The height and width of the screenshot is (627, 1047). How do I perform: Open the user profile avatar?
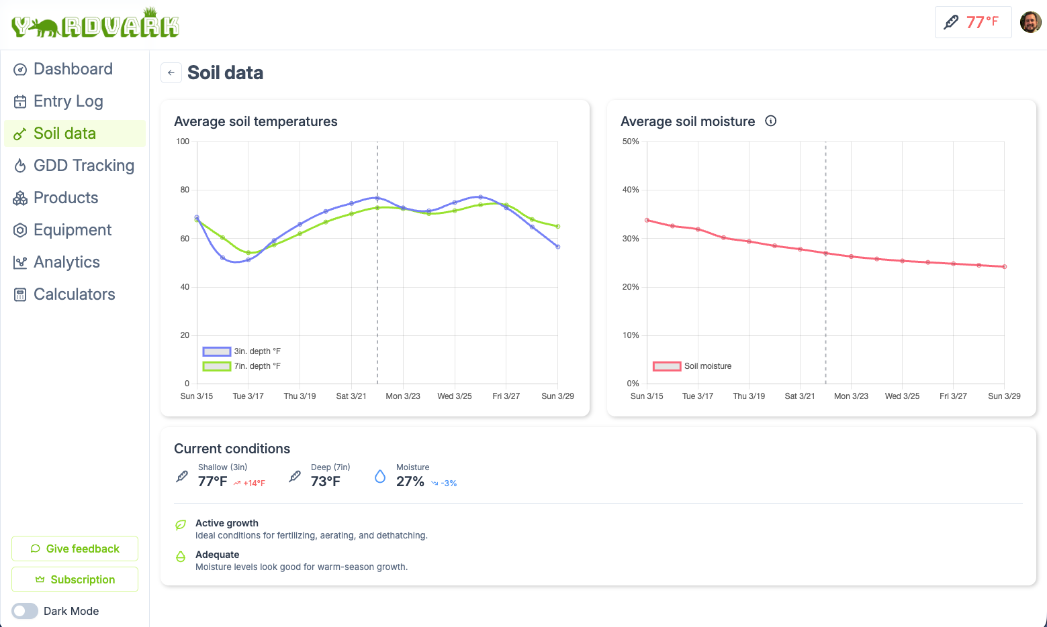click(x=1030, y=22)
